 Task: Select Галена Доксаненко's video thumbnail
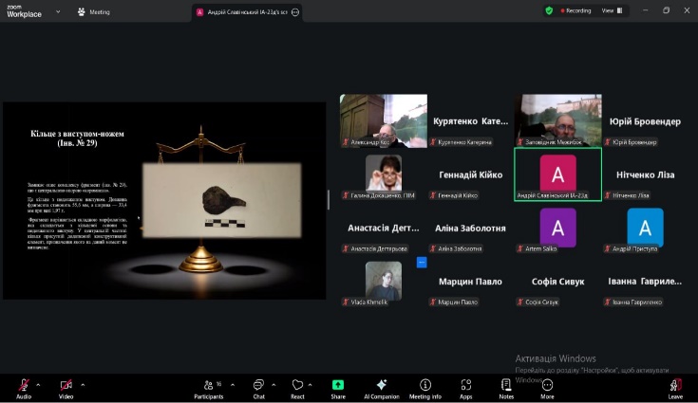[384, 173]
